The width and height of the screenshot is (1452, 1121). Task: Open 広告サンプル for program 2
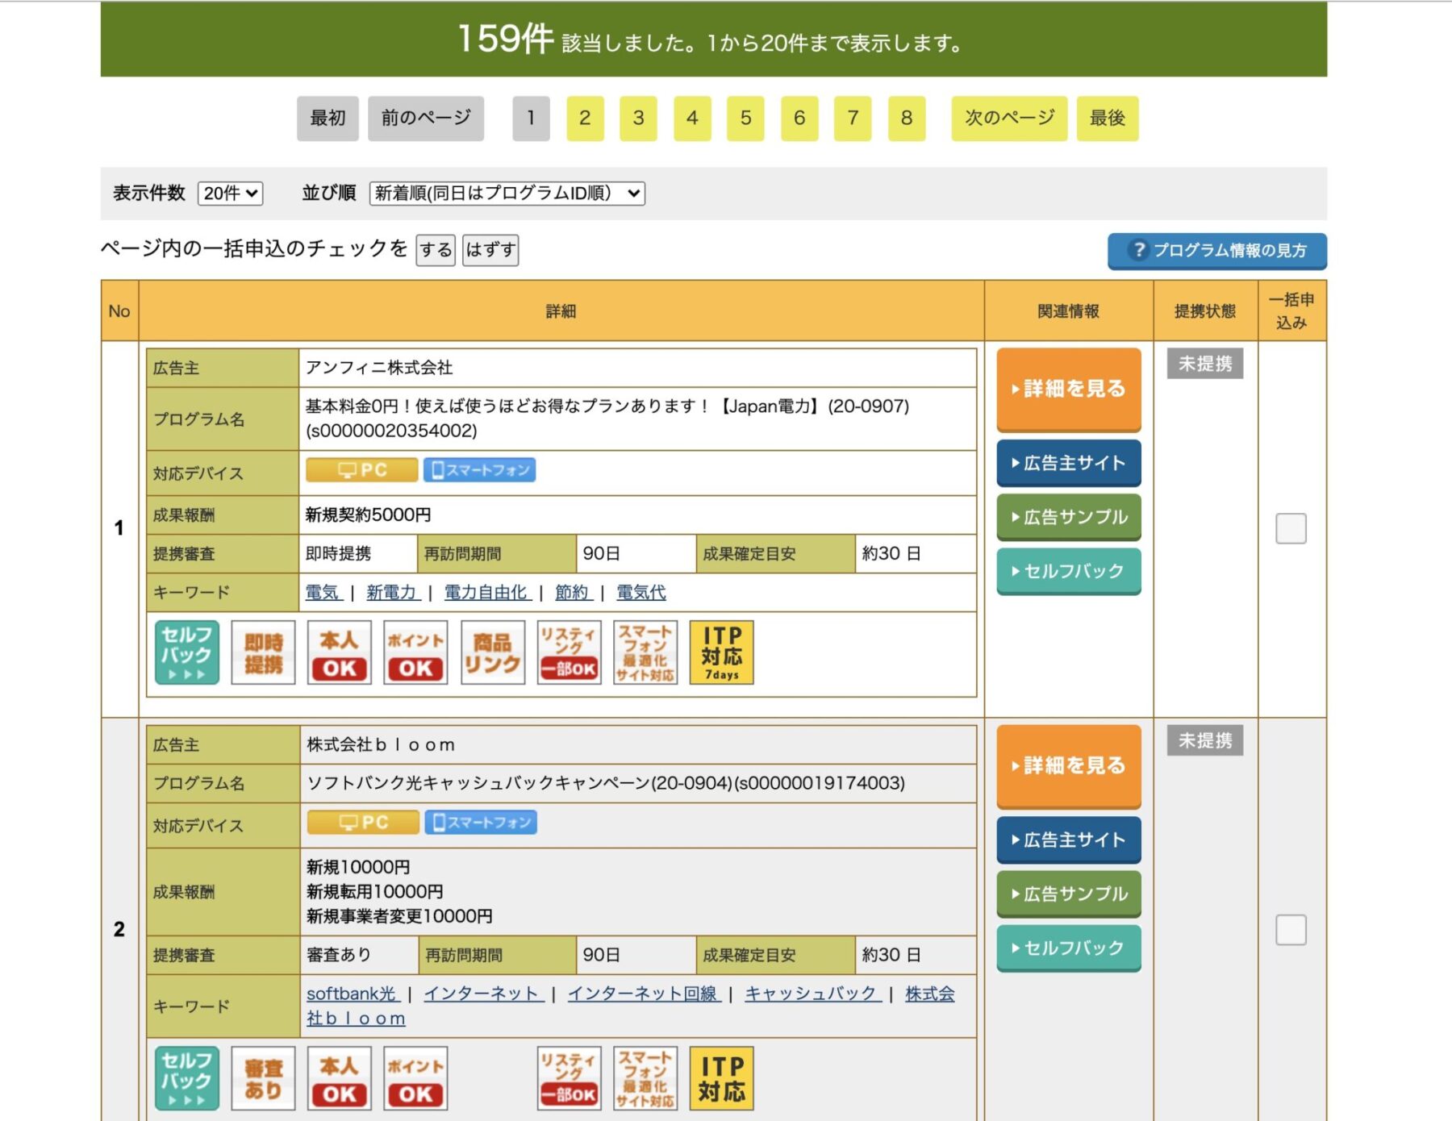click(x=1069, y=894)
